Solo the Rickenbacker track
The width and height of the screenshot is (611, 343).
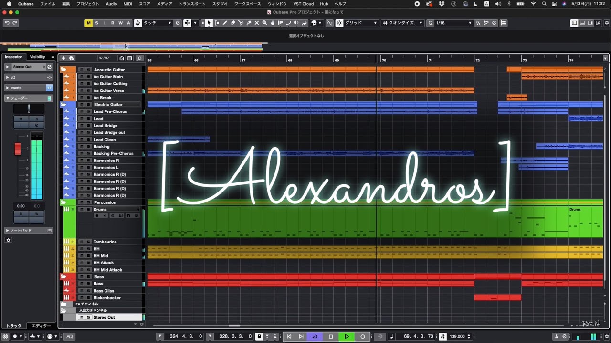pyautogui.click(x=88, y=298)
